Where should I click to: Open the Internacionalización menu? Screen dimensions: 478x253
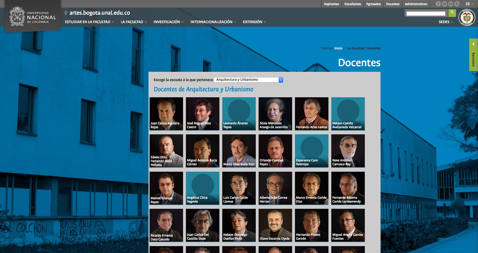tap(213, 22)
